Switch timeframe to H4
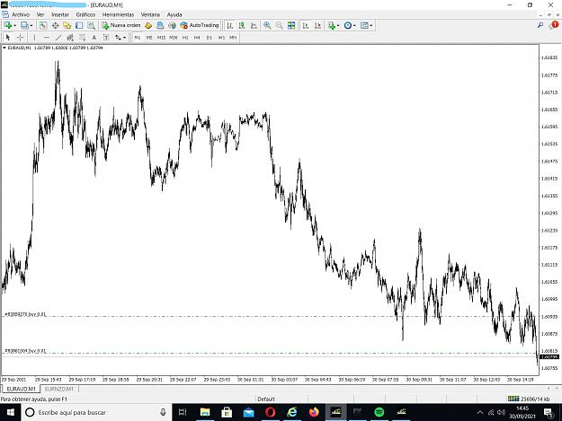The width and height of the screenshot is (562, 421). tap(197, 38)
